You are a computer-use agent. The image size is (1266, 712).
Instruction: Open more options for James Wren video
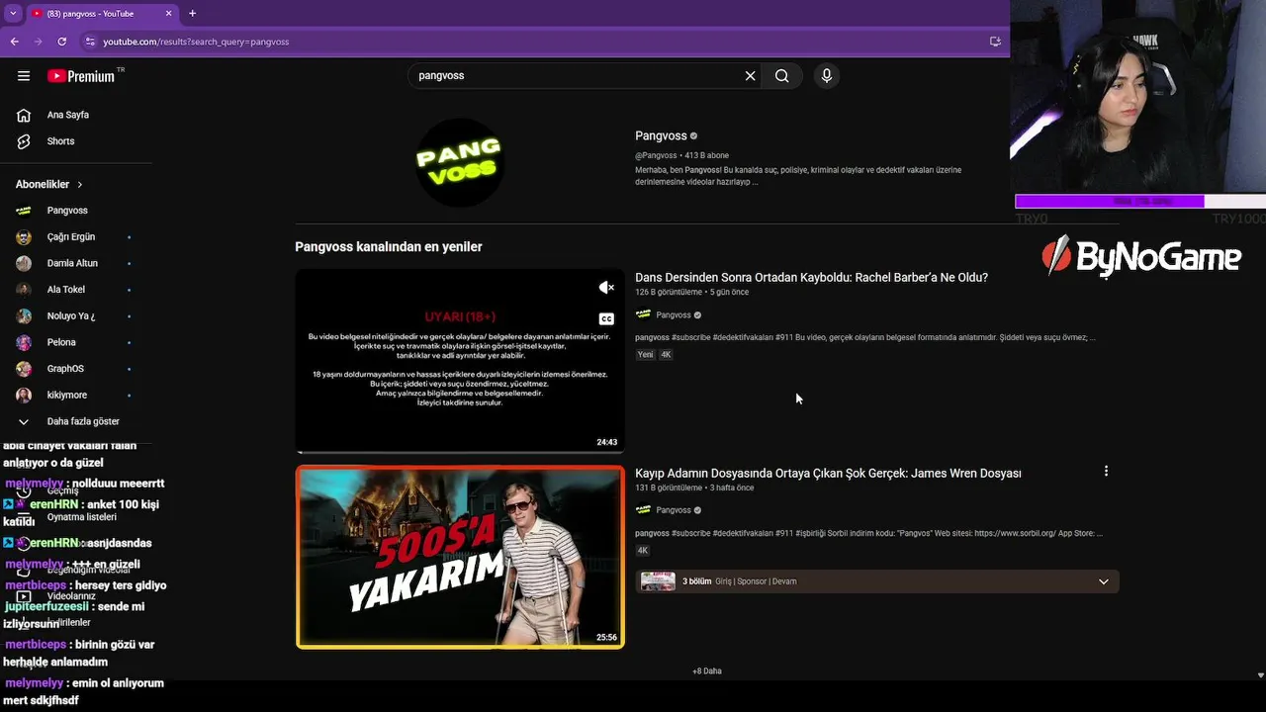1106,472
